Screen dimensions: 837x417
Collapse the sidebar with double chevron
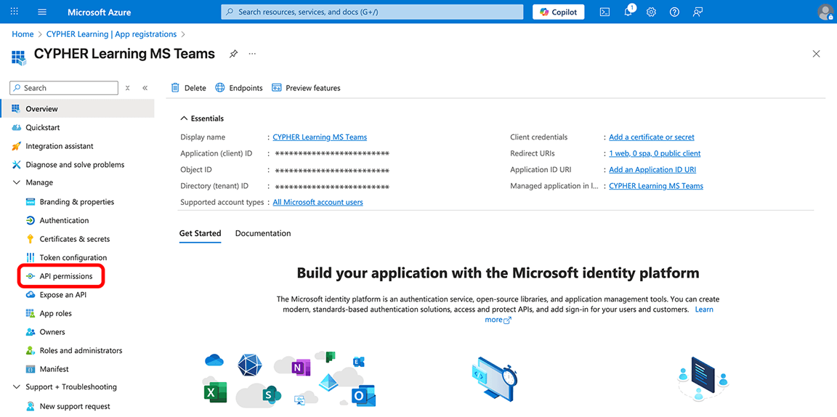tap(145, 88)
